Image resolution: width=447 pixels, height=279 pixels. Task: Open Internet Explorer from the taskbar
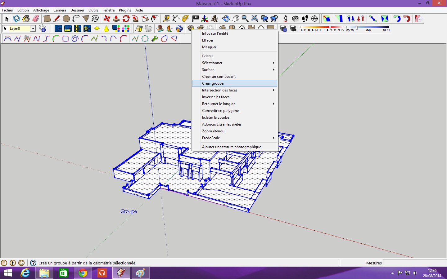pyautogui.click(x=25, y=273)
